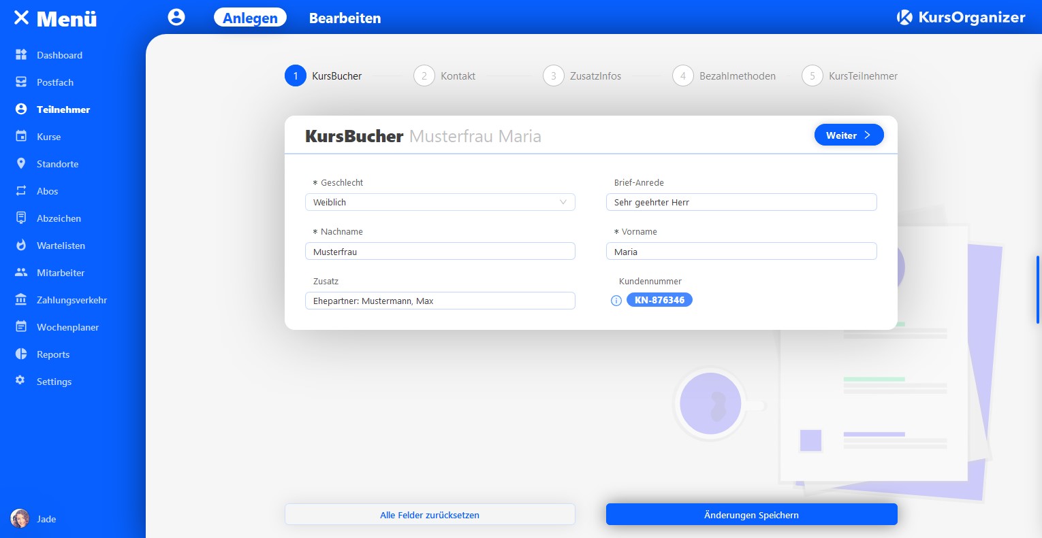1042x538 pixels.
Task: Click the Kundennummer info icon
Action: (x=616, y=301)
